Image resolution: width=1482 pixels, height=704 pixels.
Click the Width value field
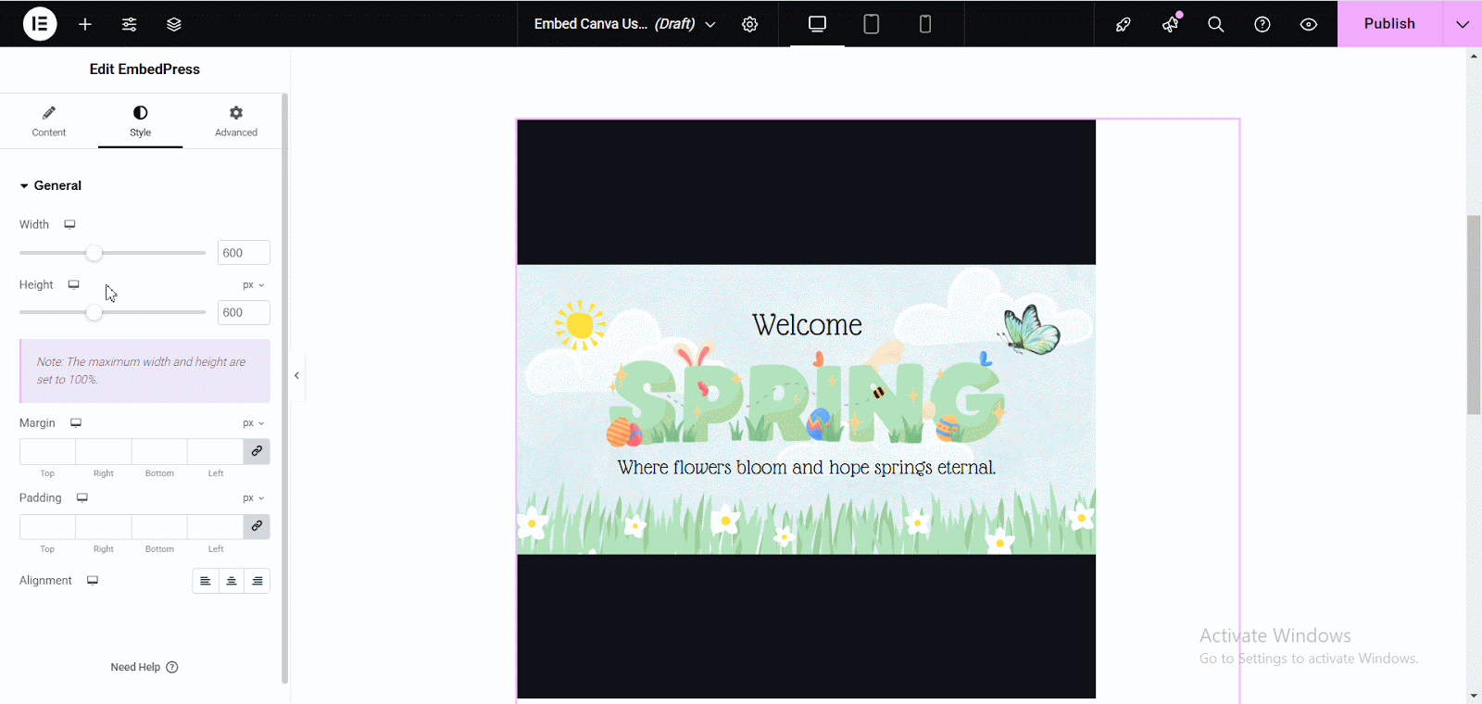244,253
